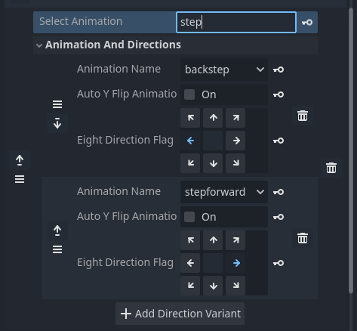Click the Select Animation text field
The image size is (357, 331).
click(x=236, y=22)
